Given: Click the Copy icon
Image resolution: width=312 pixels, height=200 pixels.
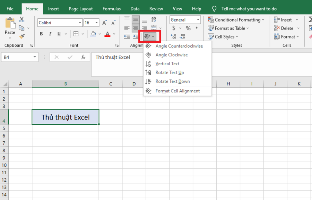Looking at the screenshot, I should [x=21, y=28].
